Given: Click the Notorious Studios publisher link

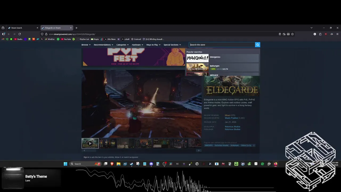Looking at the screenshot, I should (233, 129).
